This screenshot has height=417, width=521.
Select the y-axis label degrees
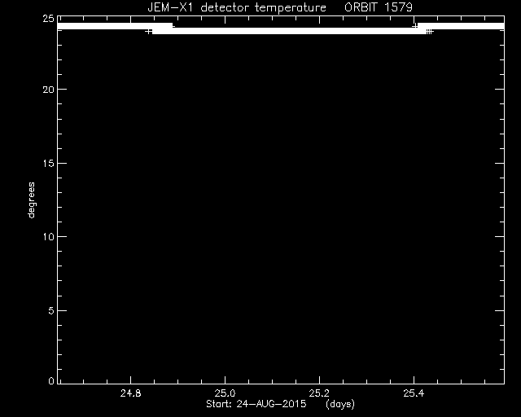[31, 200]
